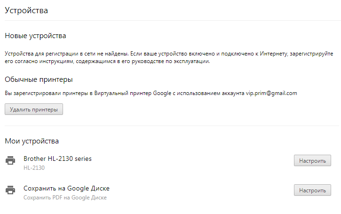The image size is (341, 214).
Task: Select the Brother HL-2130 series device name
Action: pyautogui.click(x=57, y=159)
